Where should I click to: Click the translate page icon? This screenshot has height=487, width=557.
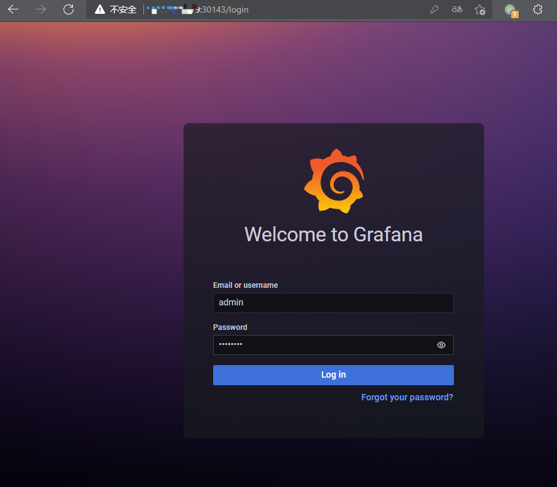click(457, 9)
